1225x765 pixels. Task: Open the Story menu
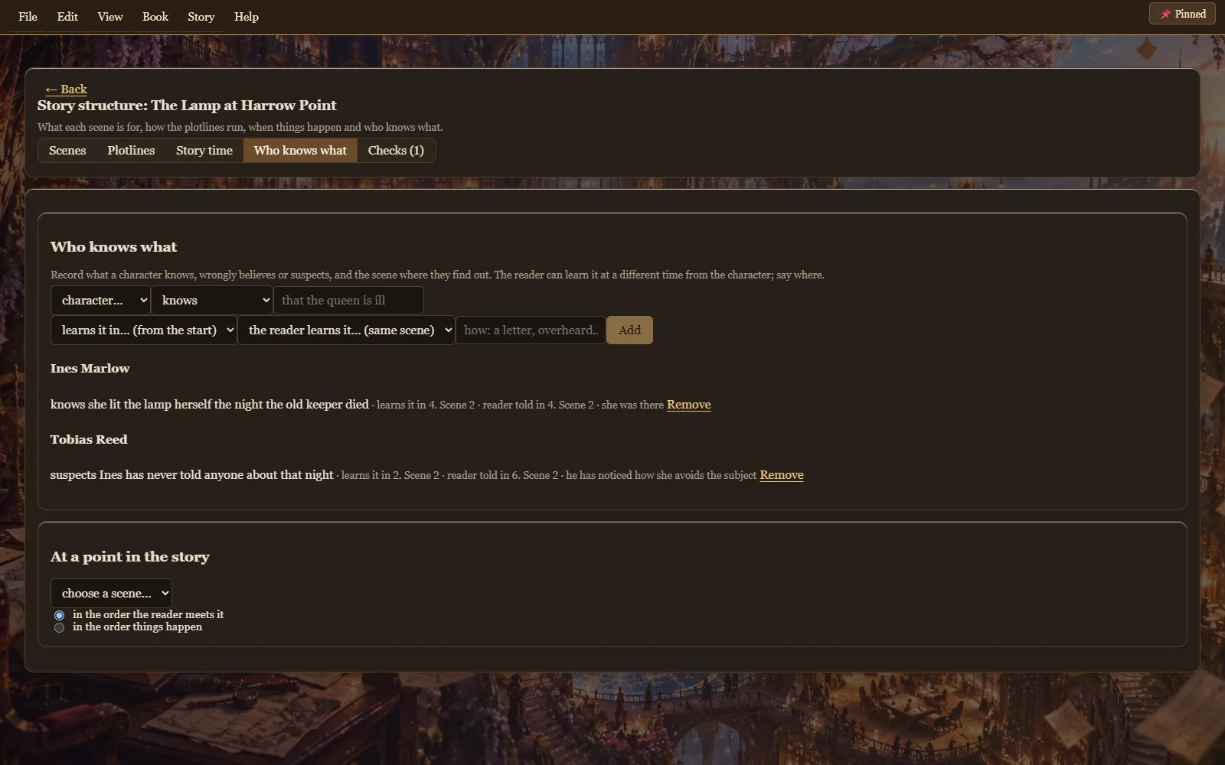pos(201,17)
